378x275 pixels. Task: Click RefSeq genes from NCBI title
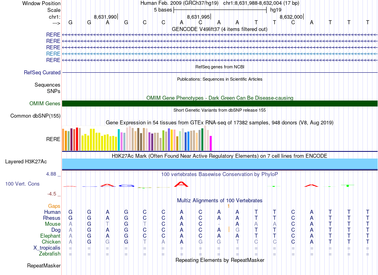tap(220, 67)
